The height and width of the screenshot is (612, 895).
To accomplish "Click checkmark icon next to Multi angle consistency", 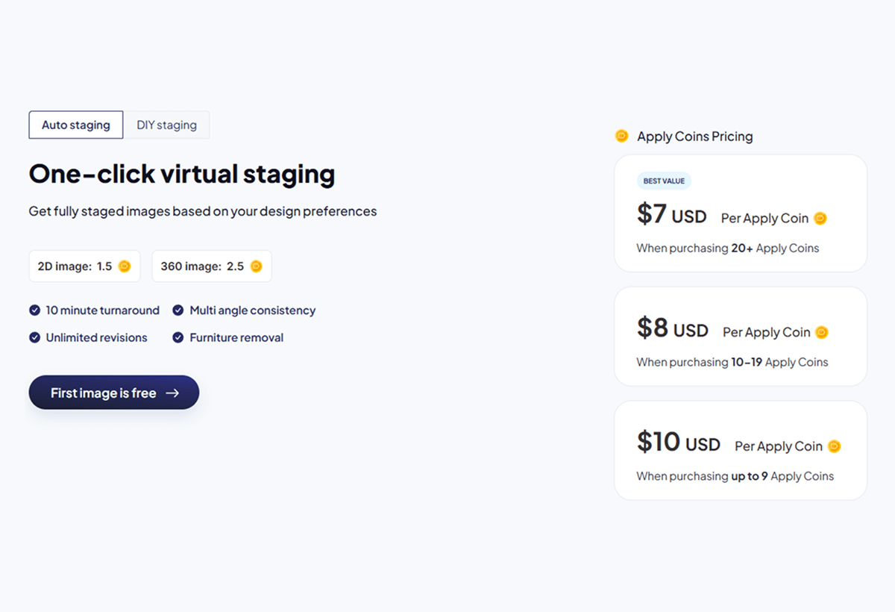I will [x=178, y=310].
